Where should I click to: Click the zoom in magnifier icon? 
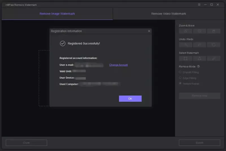tap(186, 31)
